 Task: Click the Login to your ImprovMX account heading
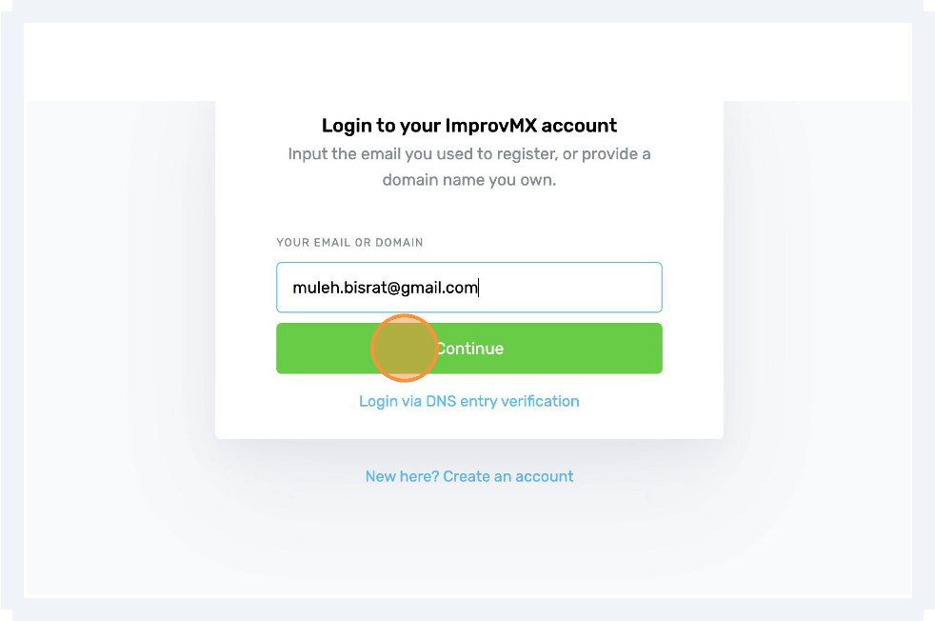(x=468, y=126)
